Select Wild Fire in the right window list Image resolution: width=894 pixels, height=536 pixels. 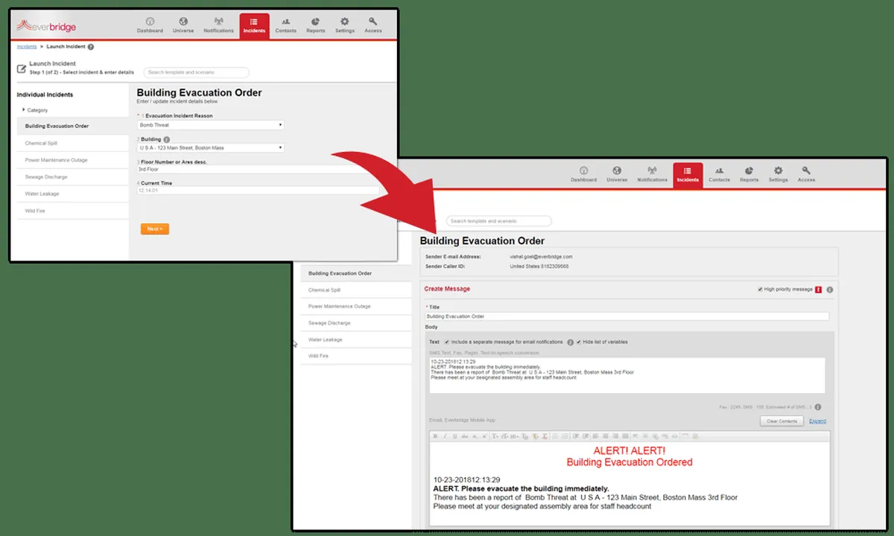356,356
